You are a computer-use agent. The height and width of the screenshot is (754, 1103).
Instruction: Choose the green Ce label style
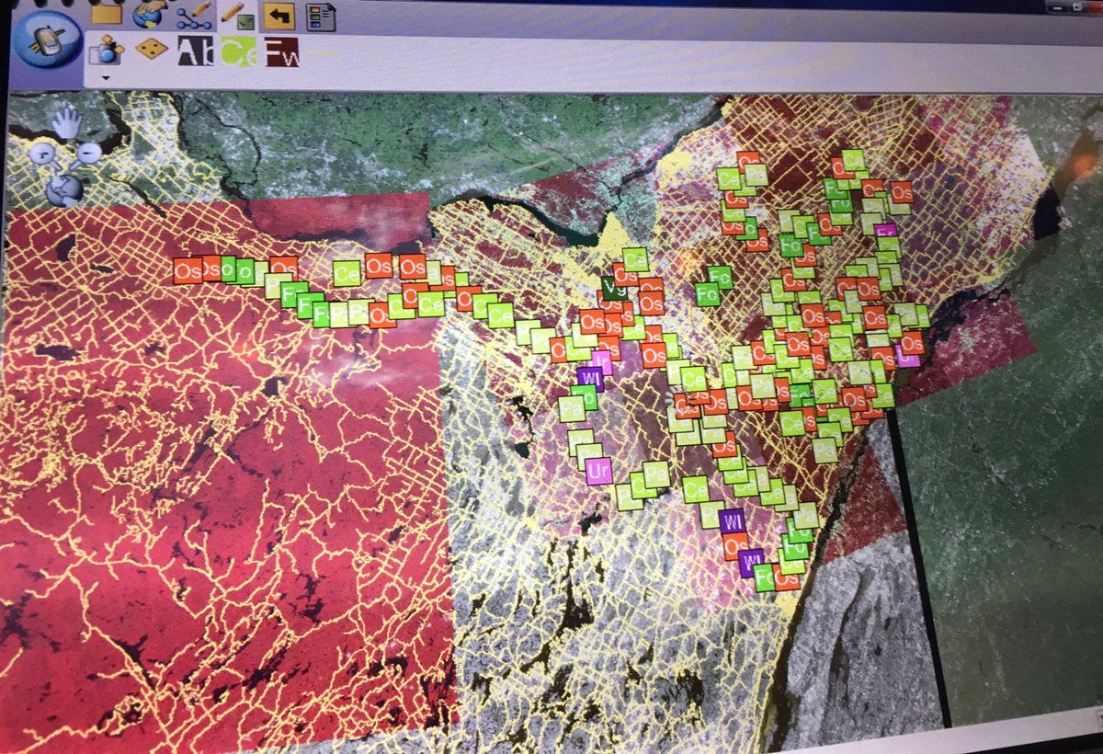click(238, 51)
